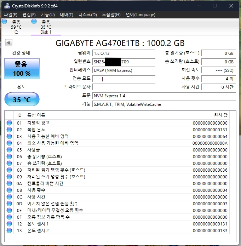
Task: Select the Disk 1 tab at 35 °C
Action: pos(46,27)
